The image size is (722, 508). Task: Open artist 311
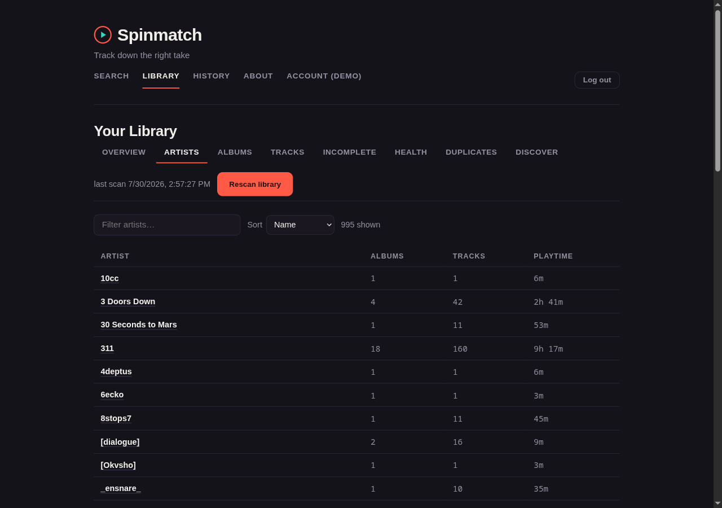[107, 348]
